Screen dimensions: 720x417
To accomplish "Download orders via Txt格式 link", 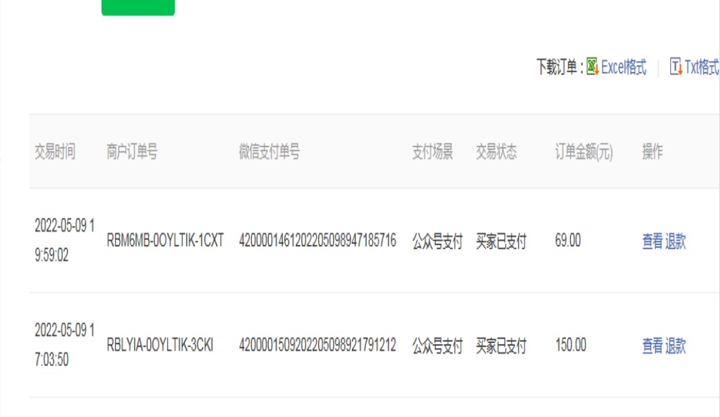I will (x=701, y=68).
